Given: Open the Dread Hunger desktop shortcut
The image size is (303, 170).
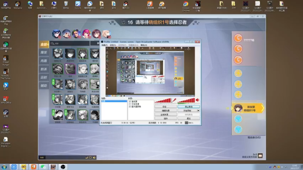Looking at the screenshot, I should [6, 61].
